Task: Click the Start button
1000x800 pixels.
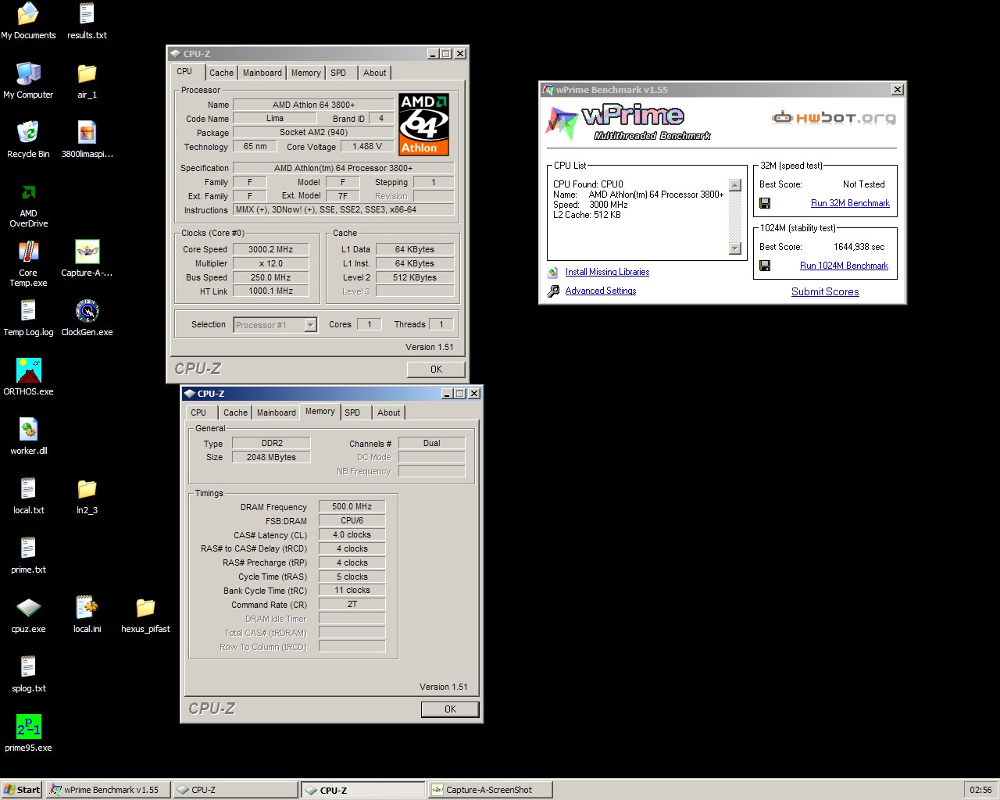Action: point(22,790)
